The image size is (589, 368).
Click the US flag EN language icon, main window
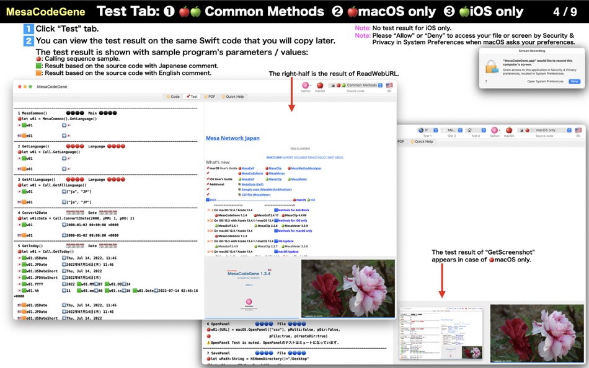click(x=389, y=85)
